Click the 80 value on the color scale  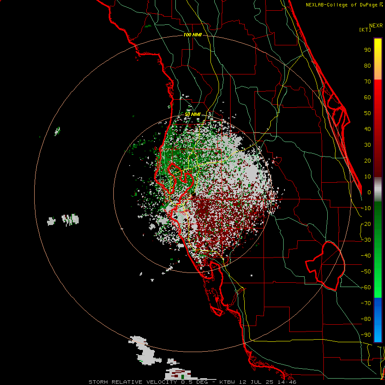(x=367, y=66)
